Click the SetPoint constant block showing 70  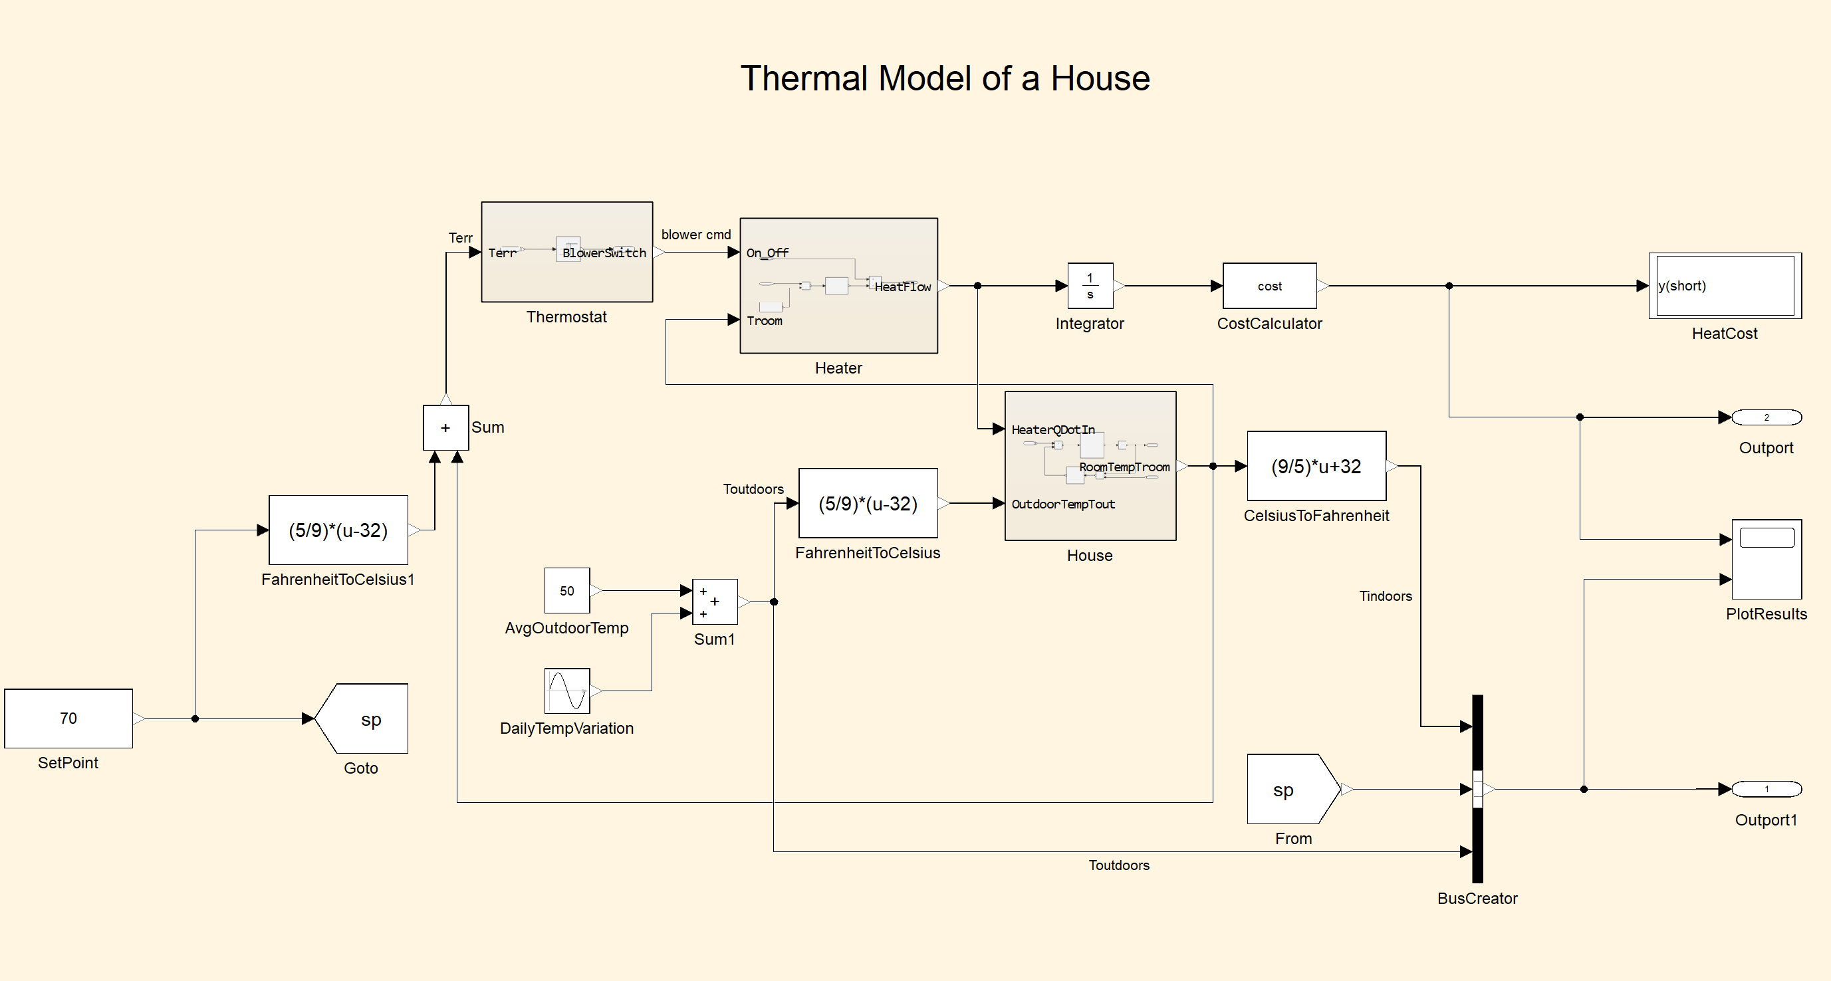pos(68,718)
